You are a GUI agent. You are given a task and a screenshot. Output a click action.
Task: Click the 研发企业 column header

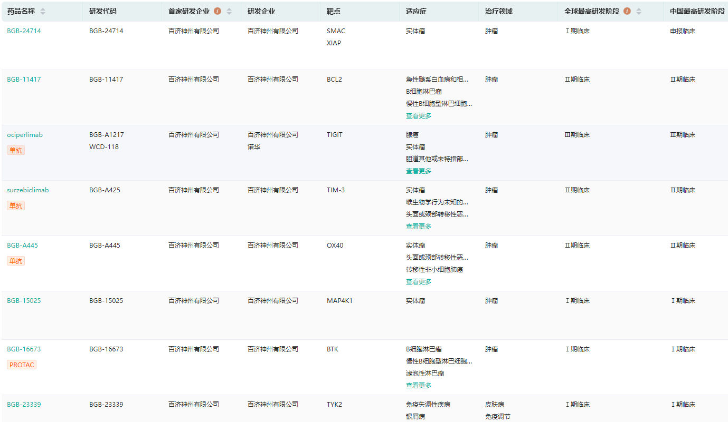point(261,11)
